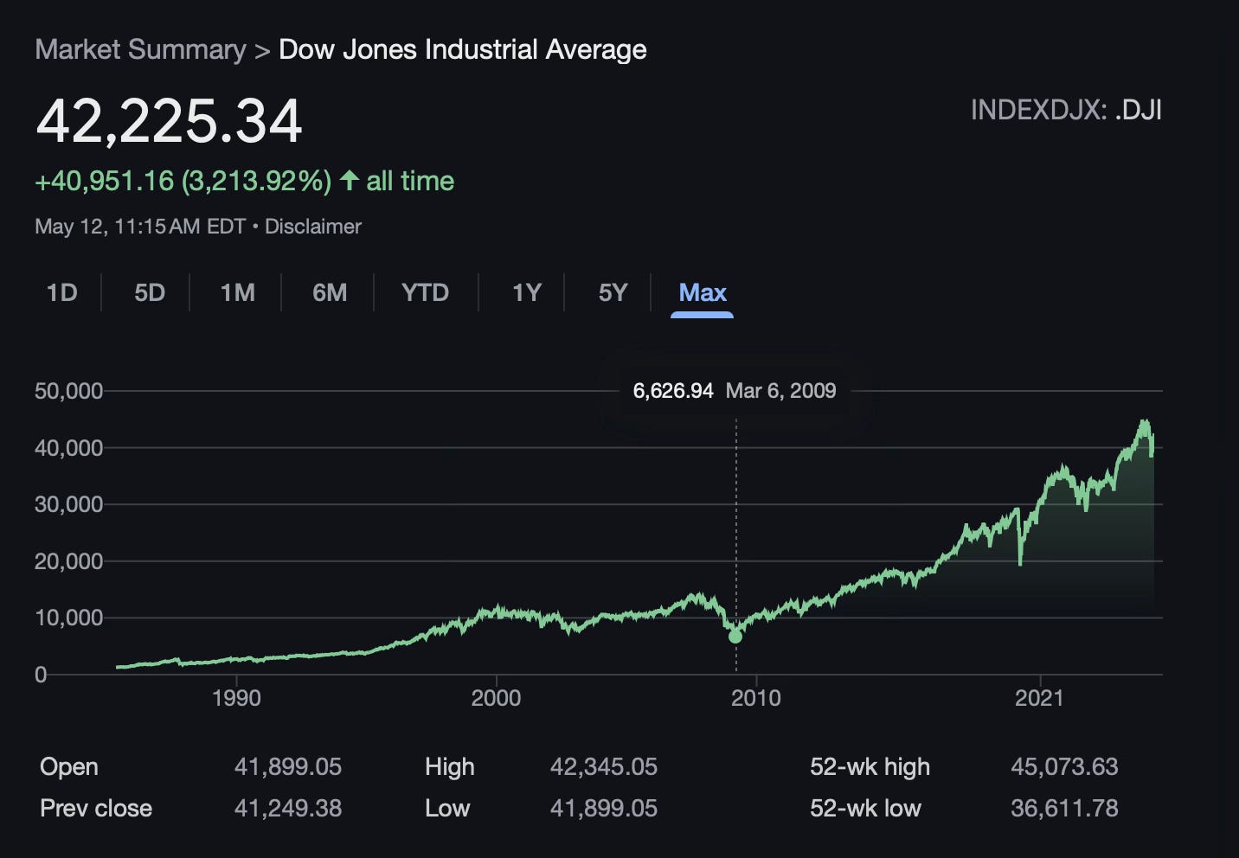The image size is (1239, 858).
Task: Click the 20,000 y-axis label
Action: pos(68,561)
